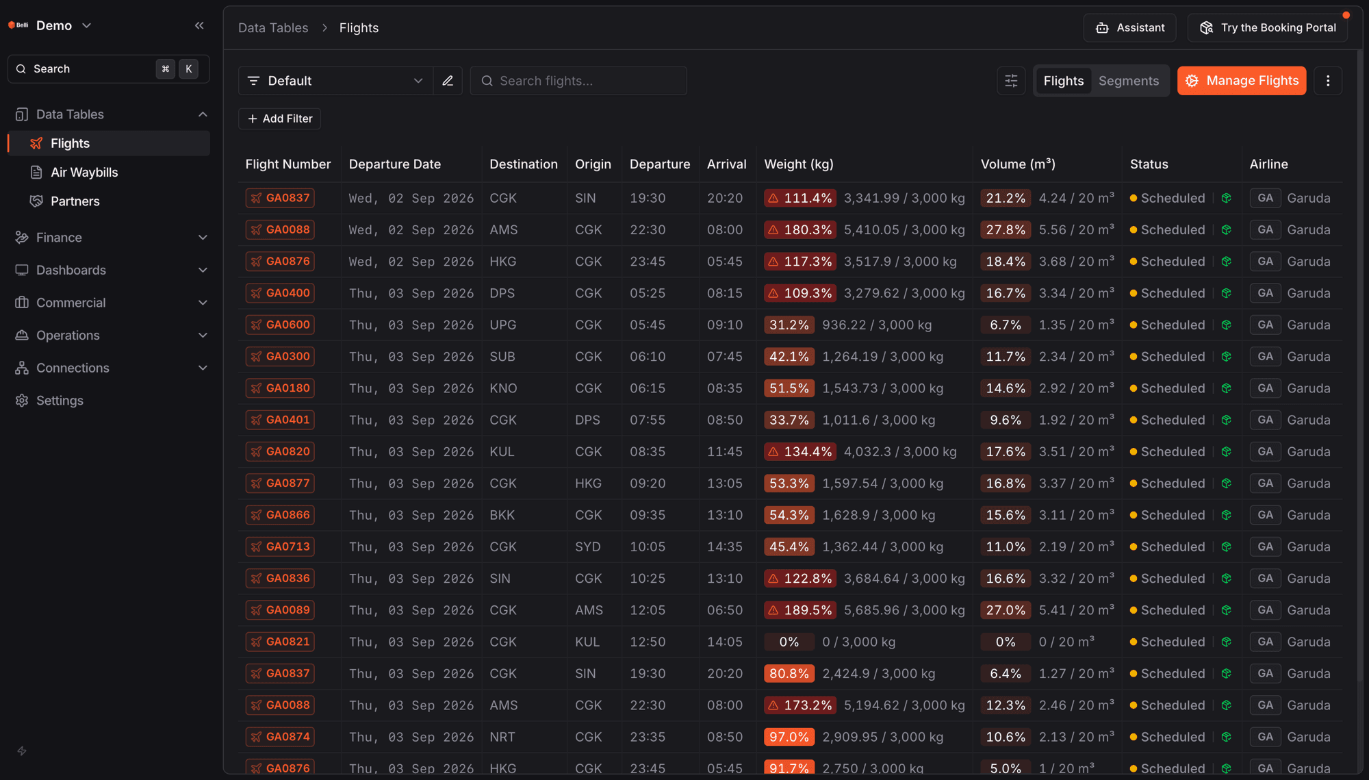This screenshot has height=780, width=1369.
Task: Click the green cube icon in GA0874 row
Action: click(1227, 737)
